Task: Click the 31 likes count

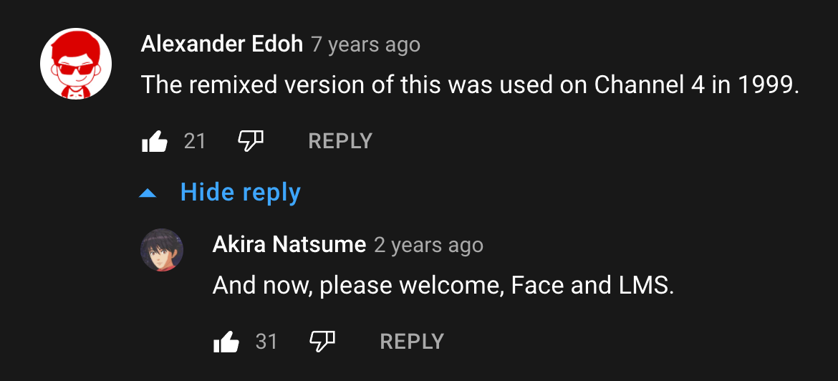Action: click(x=266, y=342)
